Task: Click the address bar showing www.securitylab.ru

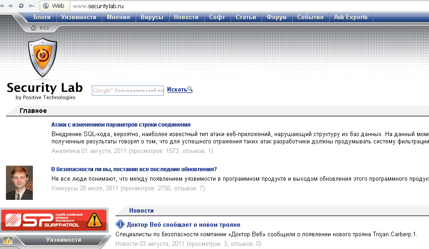Action: click(x=249, y=6)
